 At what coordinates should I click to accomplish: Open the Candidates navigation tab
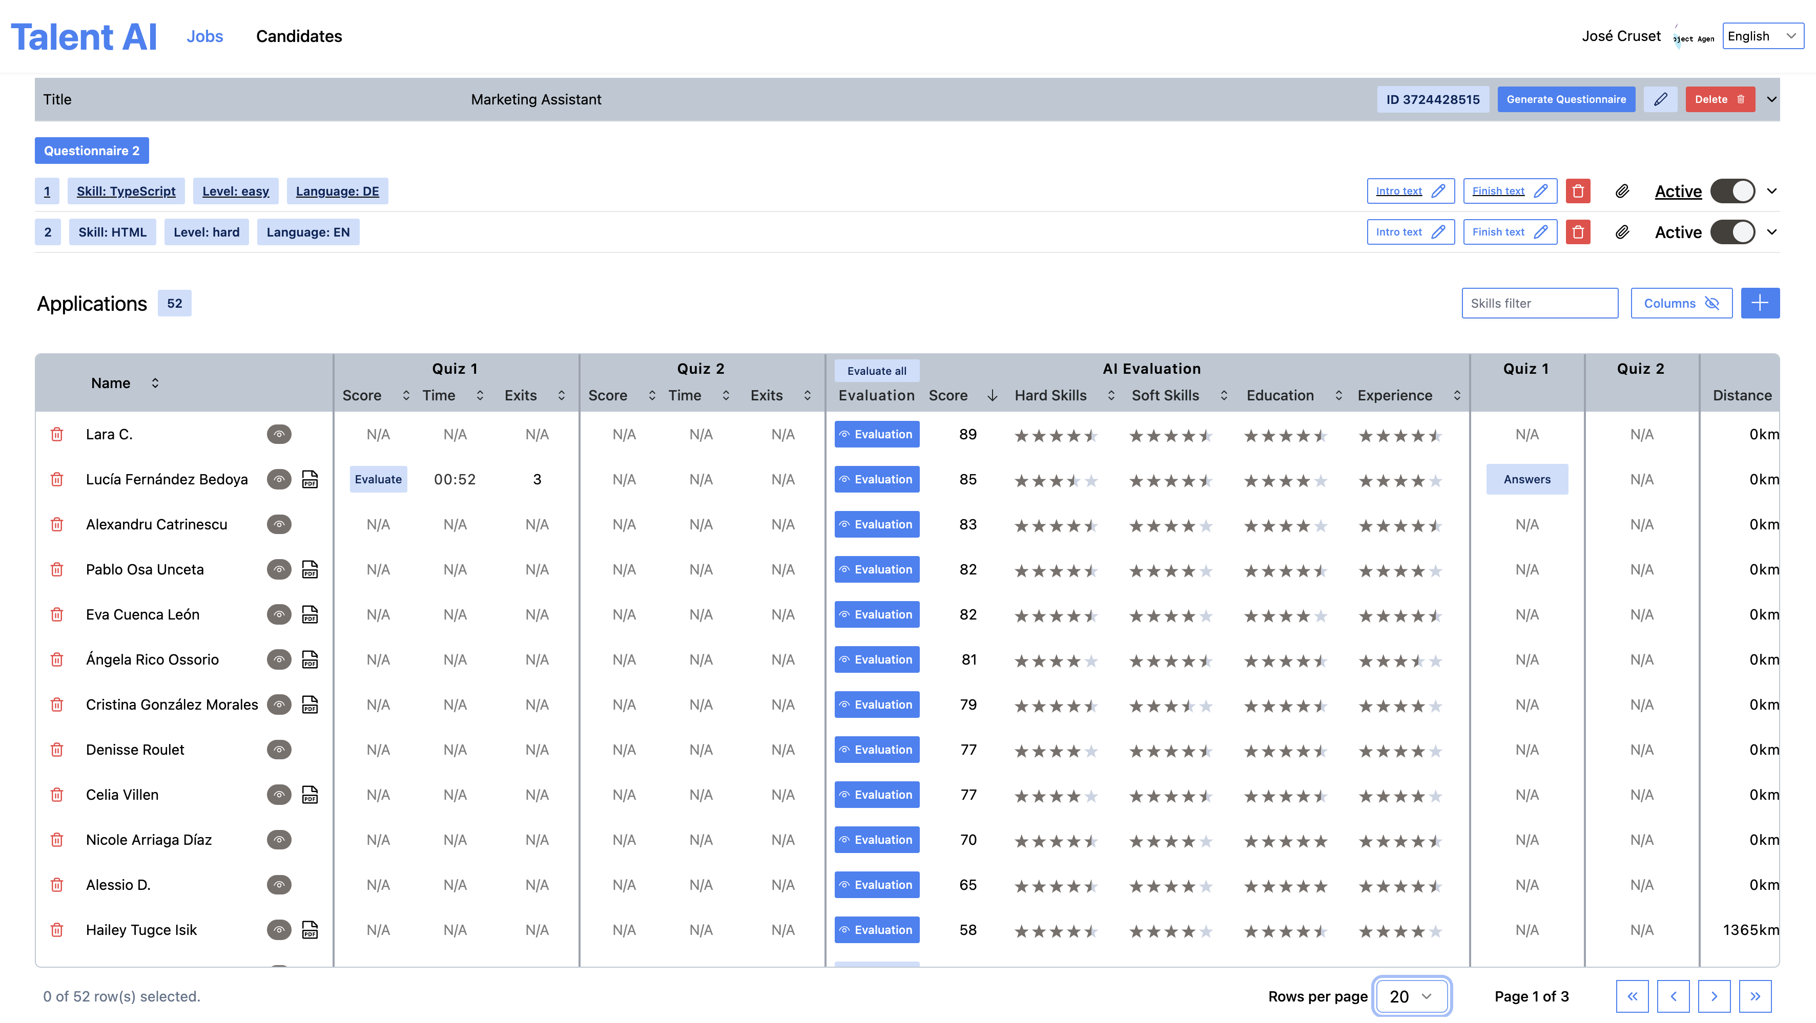[x=299, y=36]
